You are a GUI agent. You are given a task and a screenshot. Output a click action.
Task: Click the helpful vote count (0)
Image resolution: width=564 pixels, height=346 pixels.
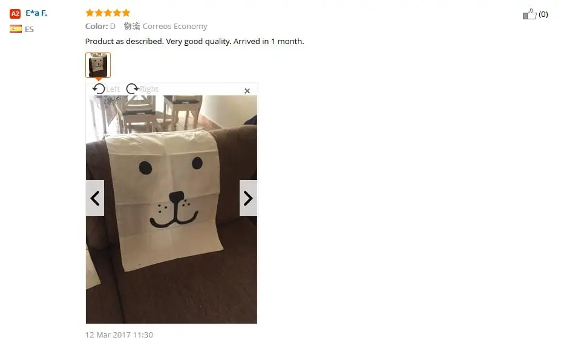coord(543,14)
